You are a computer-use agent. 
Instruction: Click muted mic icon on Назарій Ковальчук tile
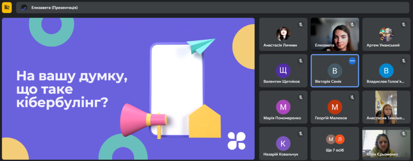[x=300, y=134]
